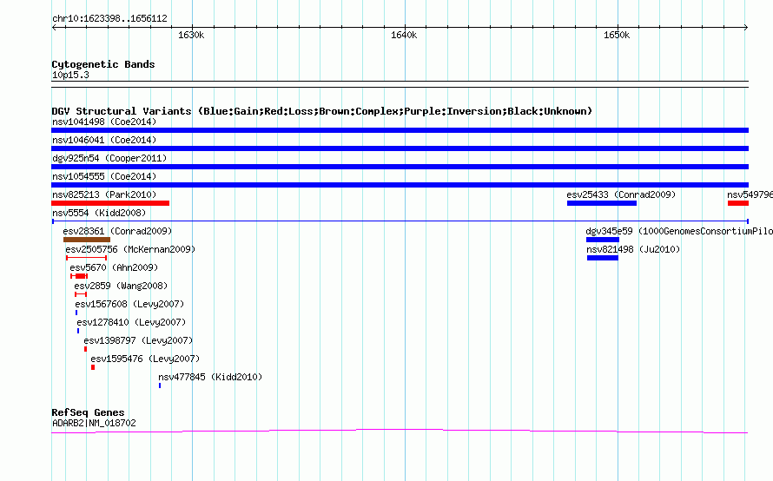Select the 10p15.3 band label
The width and height of the screenshot is (773, 481).
70,75
